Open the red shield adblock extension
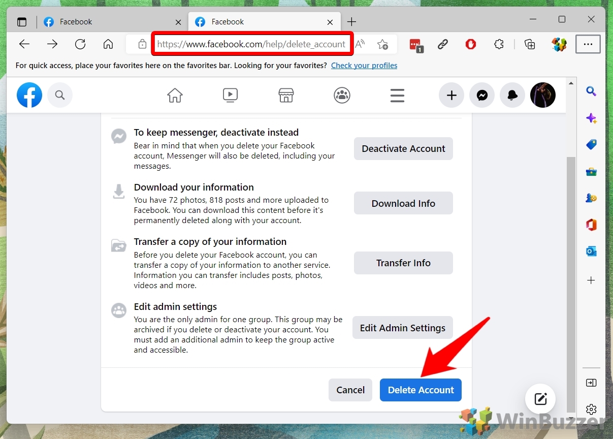 471,44
